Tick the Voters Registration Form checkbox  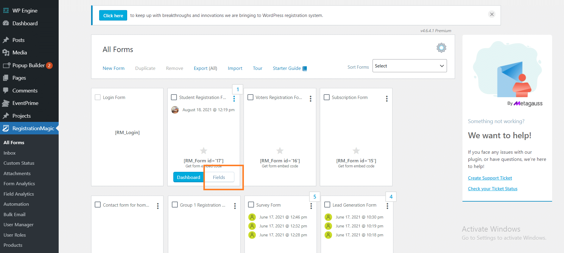(250, 97)
